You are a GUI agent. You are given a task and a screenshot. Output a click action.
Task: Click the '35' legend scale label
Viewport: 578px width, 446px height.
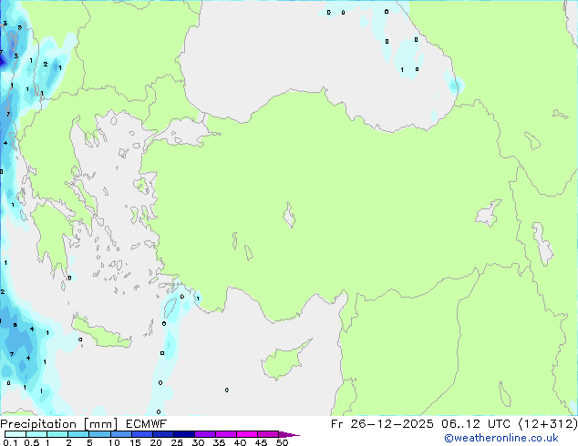219,442
